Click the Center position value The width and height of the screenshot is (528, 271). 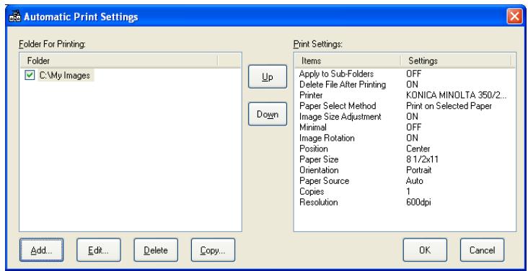coord(418,148)
